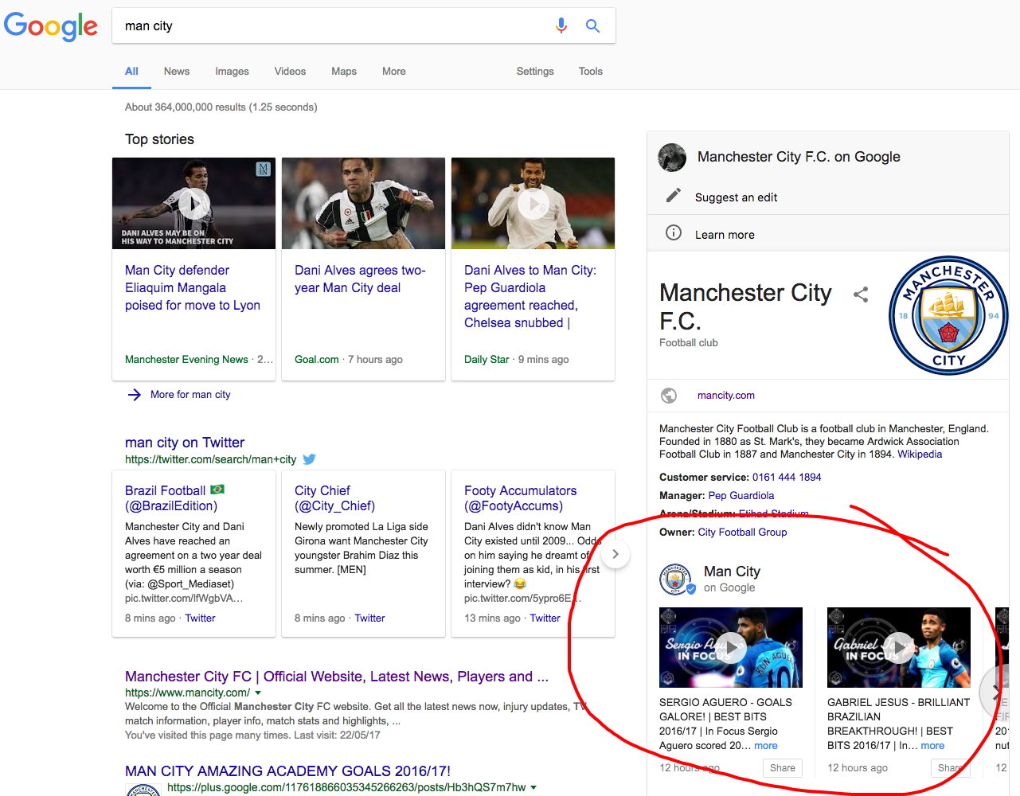Advance Twitter carousel with right chevron
Image resolution: width=1020 pixels, height=796 pixels.
(x=615, y=554)
